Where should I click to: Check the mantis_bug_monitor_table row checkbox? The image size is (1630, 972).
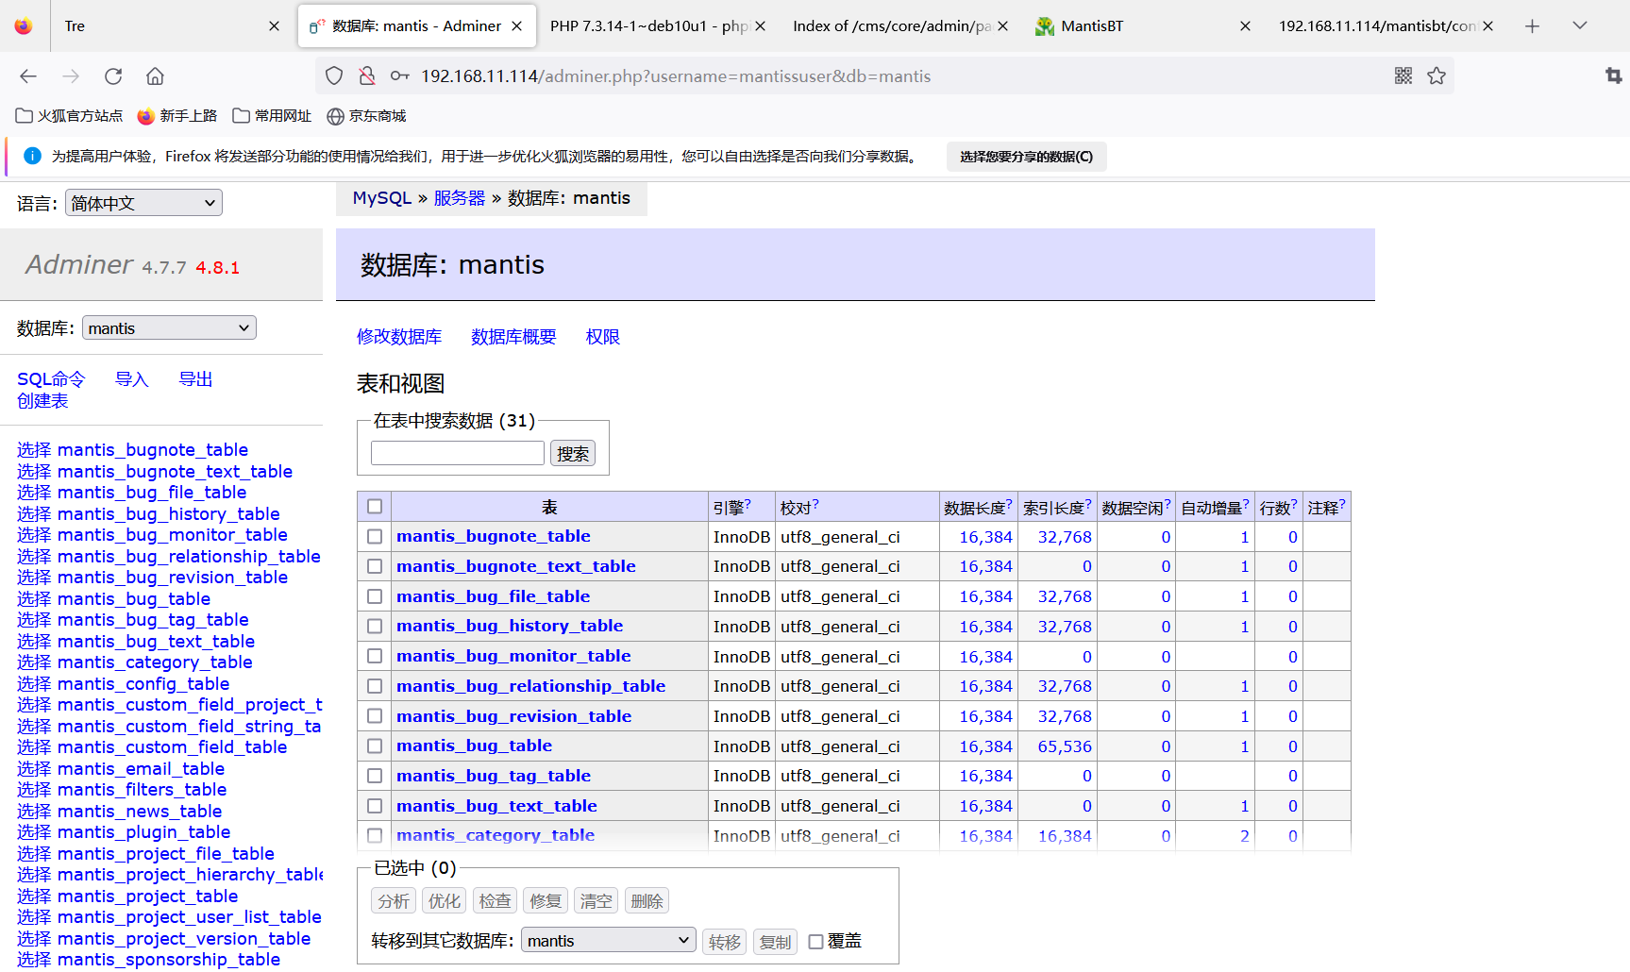375,656
